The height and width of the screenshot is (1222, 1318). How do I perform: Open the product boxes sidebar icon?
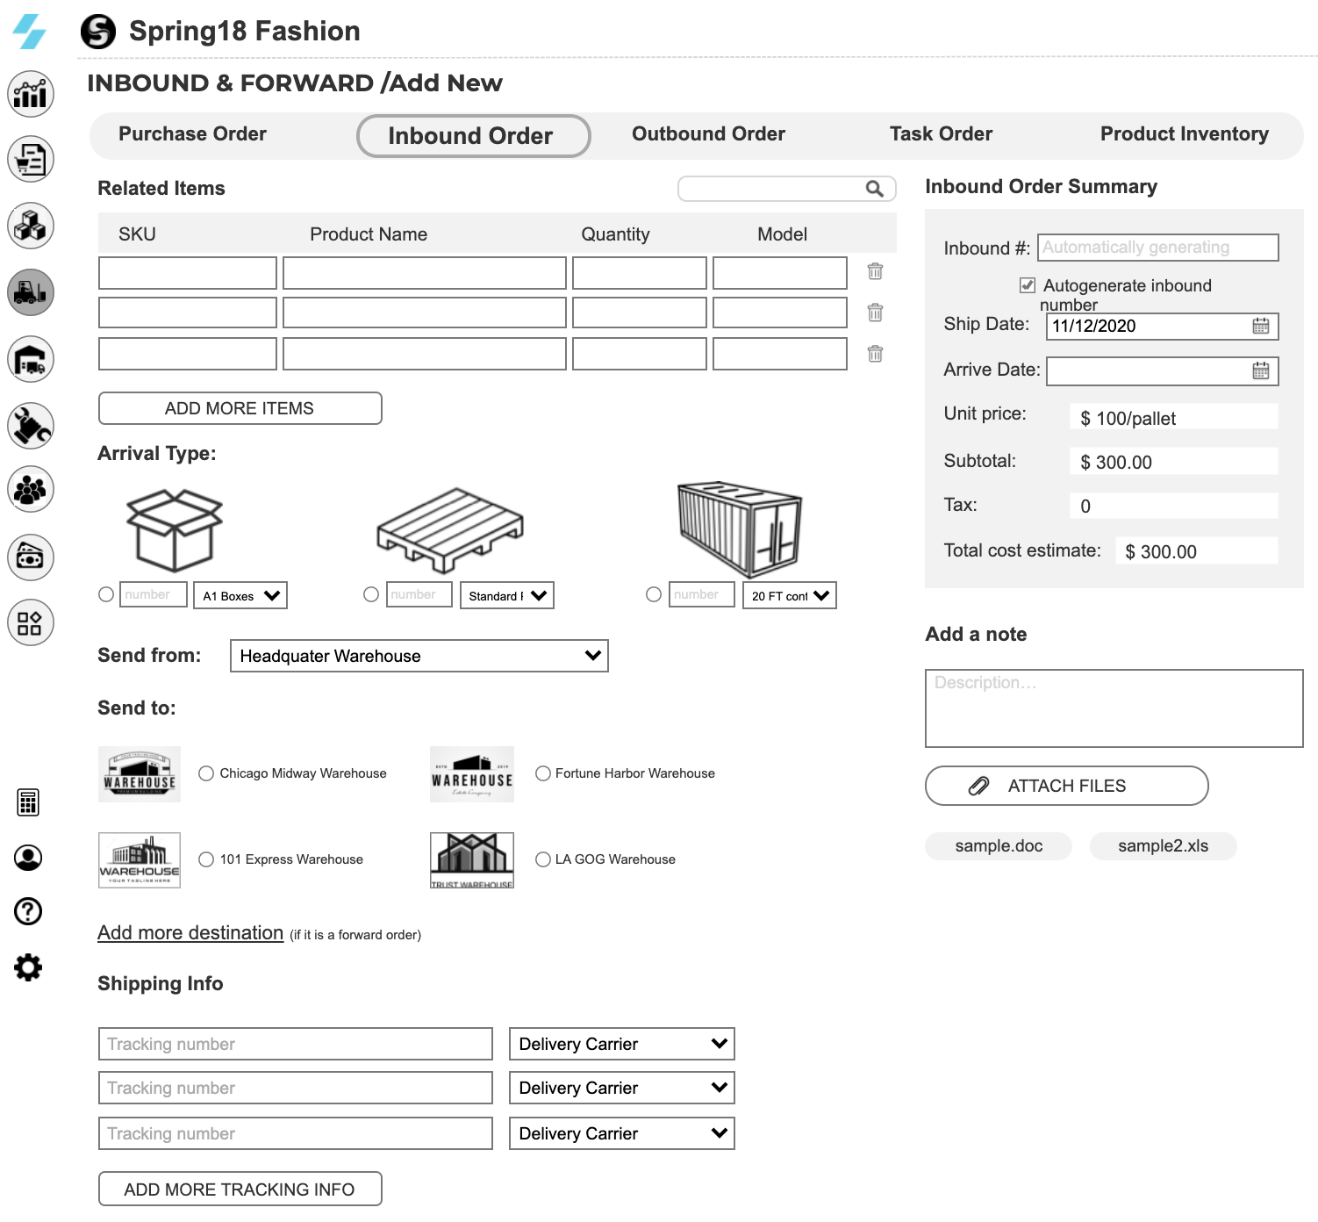click(x=31, y=226)
